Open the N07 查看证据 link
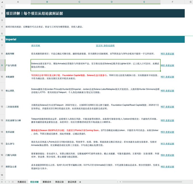This screenshot has width=193, height=184. pyautogui.click(x=167, y=107)
